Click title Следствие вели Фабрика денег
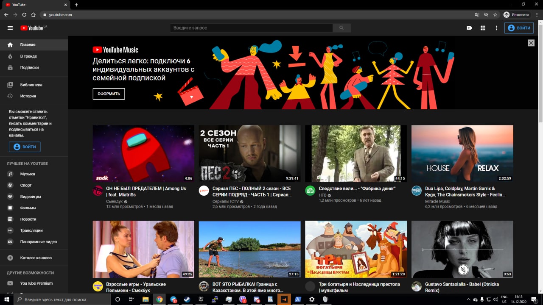Image resolution: width=543 pixels, height=305 pixels. (357, 189)
